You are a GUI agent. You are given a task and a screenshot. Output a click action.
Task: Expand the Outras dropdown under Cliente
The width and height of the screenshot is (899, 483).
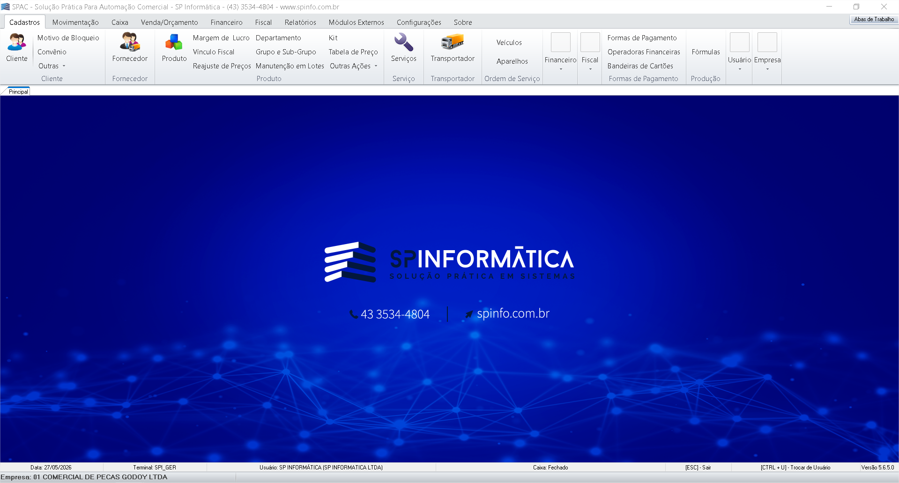point(52,66)
